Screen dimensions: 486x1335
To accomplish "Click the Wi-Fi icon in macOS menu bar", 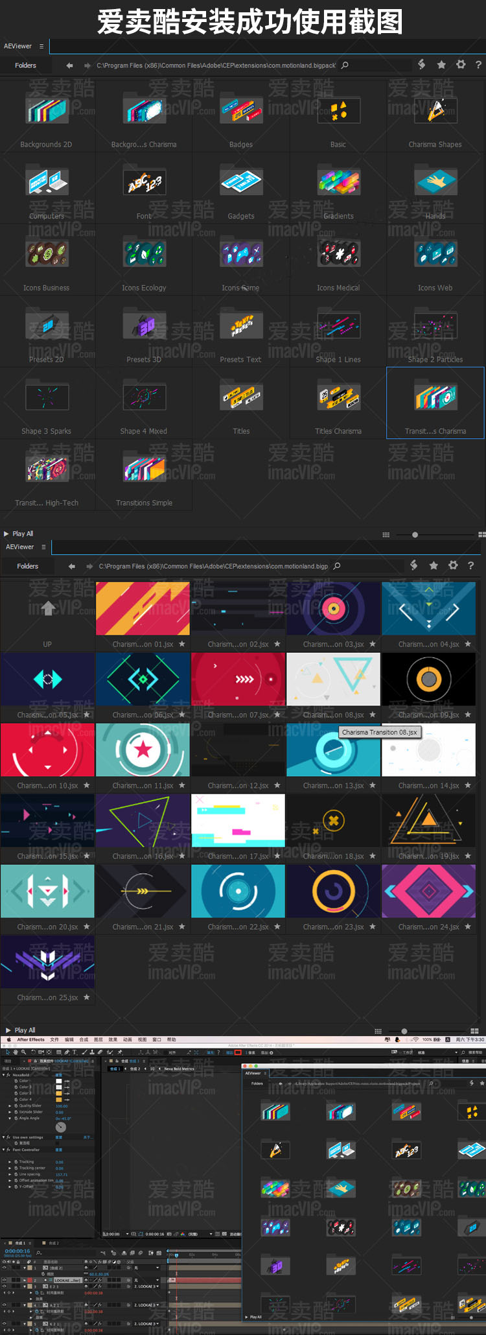I will coord(415,1039).
